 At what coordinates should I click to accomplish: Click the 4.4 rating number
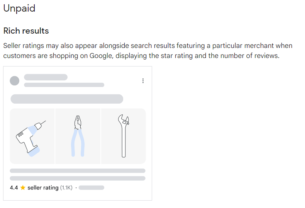(x=14, y=188)
